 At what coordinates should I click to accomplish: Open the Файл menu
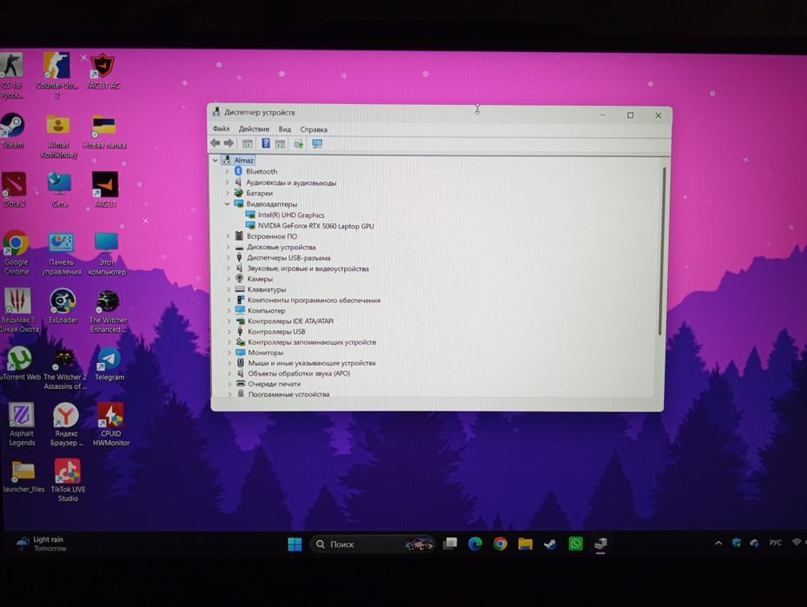click(222, 129)
